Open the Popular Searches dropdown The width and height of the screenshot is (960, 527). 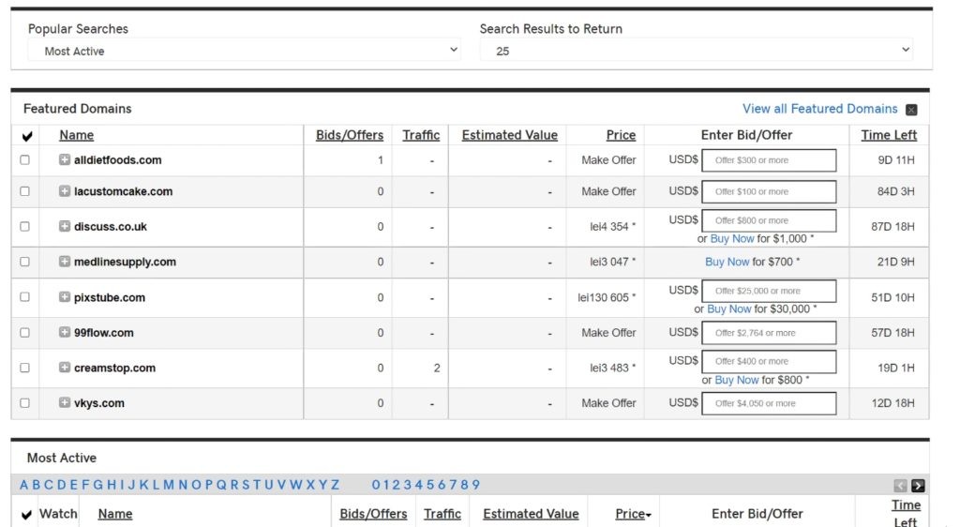click(x=244, y=51)
